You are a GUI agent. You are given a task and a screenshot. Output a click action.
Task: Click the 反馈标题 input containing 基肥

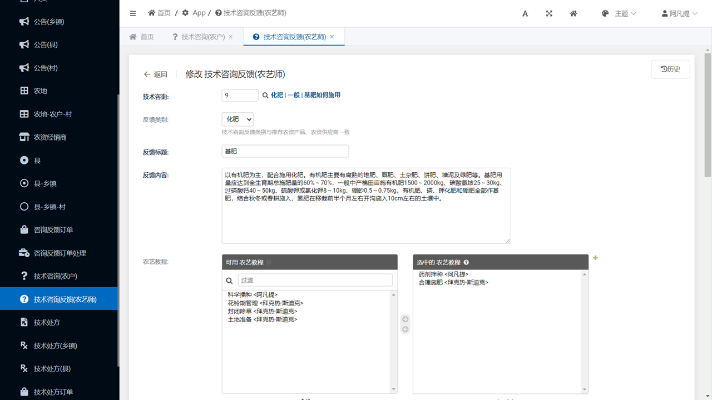point(285,151)
